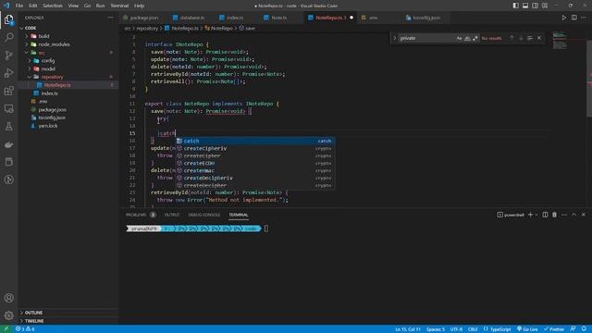The height and width of the screenshot is (333, 592).
Task: Open the Manage gear icon
Action: [8, 315]
